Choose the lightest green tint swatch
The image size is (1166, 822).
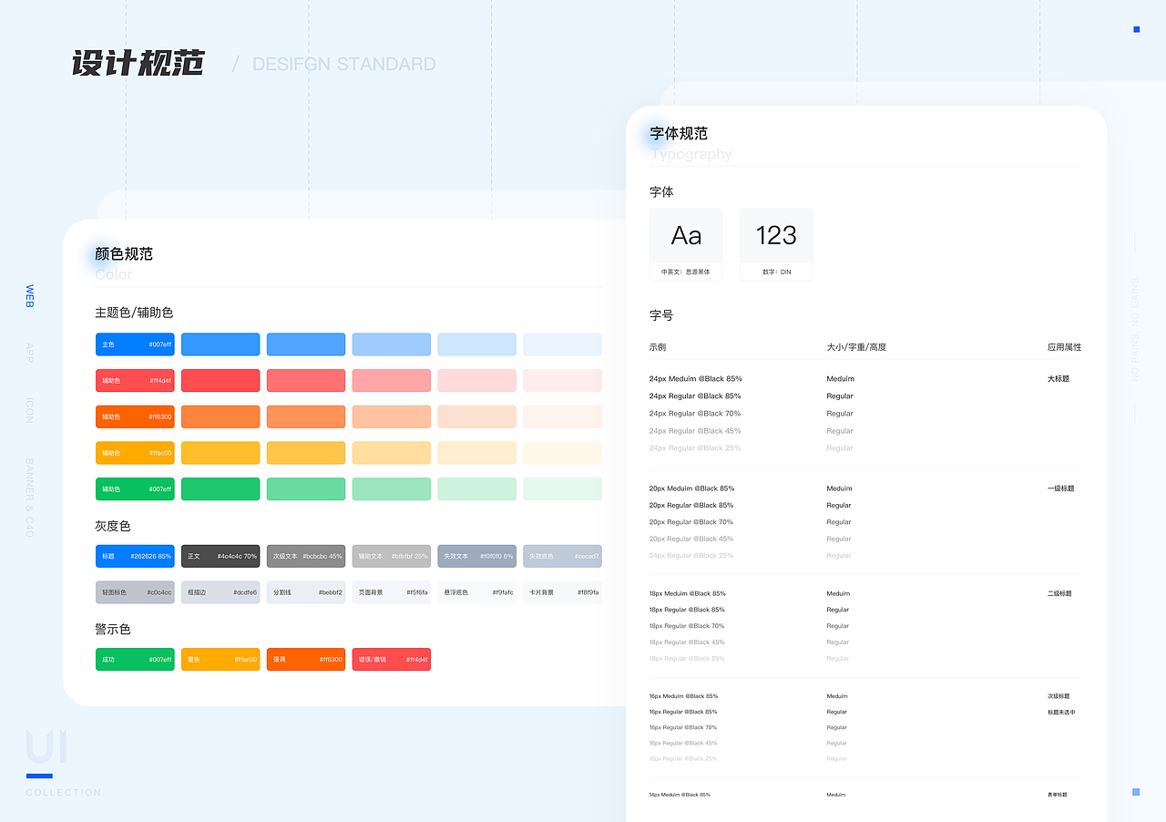click(x=562, y=489)
